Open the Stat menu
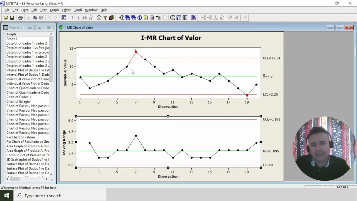 [x=44, y=10]
